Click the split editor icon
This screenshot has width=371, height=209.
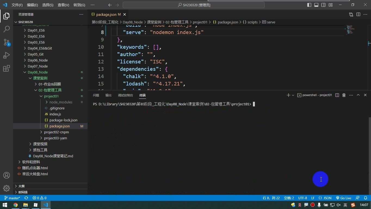click(x=358, y=14)
